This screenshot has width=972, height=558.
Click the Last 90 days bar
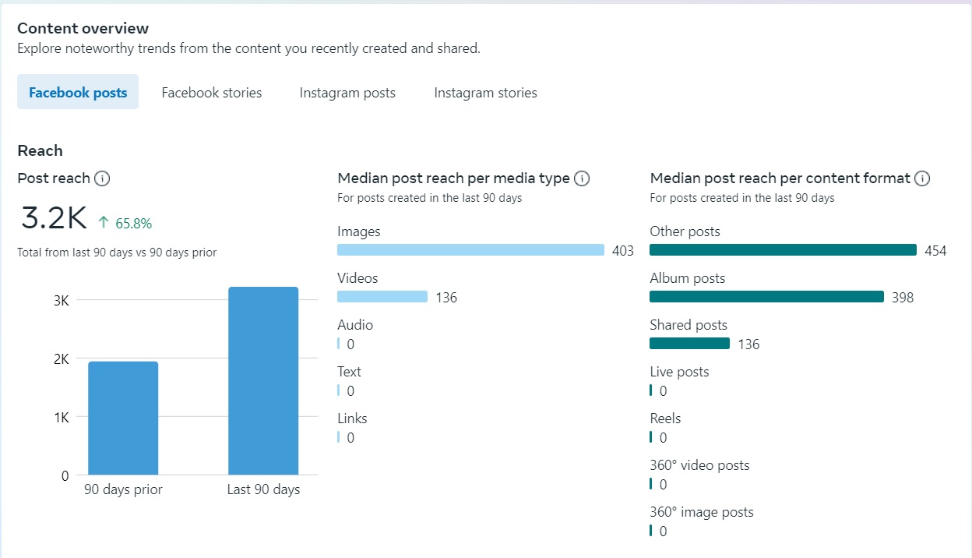pyautogui.click(x=263, y=380)
